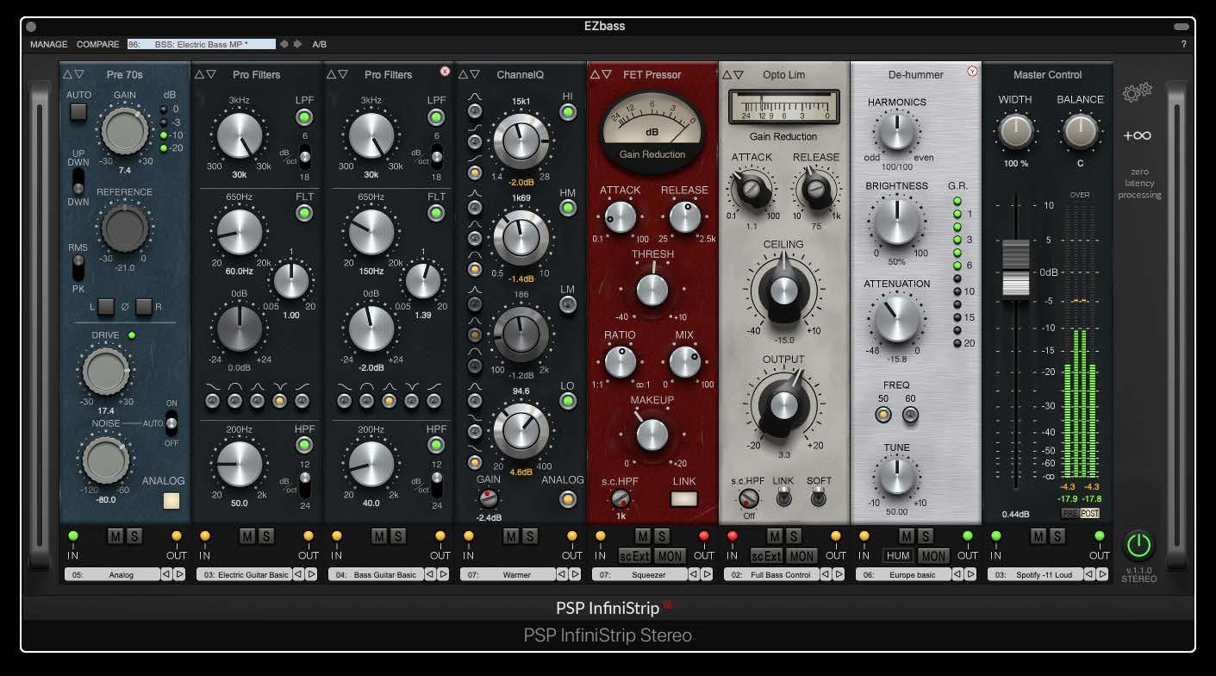Click the master volume fader

(1015, 271)
